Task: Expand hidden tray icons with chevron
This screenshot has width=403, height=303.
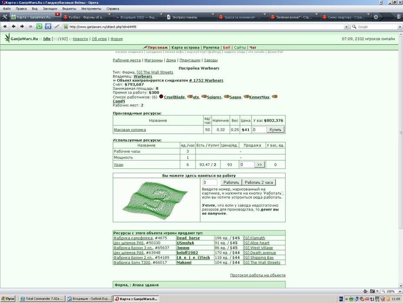Action: click(x=346, y=299)
